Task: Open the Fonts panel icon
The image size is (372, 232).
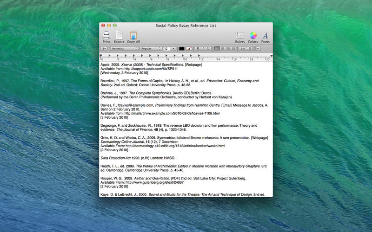Action: coord(266,35)
